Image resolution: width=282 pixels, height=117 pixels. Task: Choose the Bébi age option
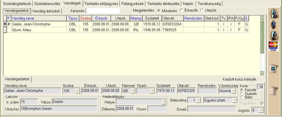[242, 97]
